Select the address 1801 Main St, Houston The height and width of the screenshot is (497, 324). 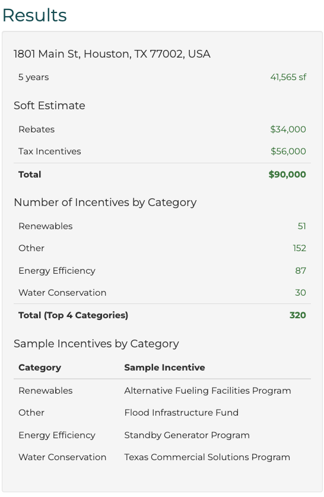(112, 54)
